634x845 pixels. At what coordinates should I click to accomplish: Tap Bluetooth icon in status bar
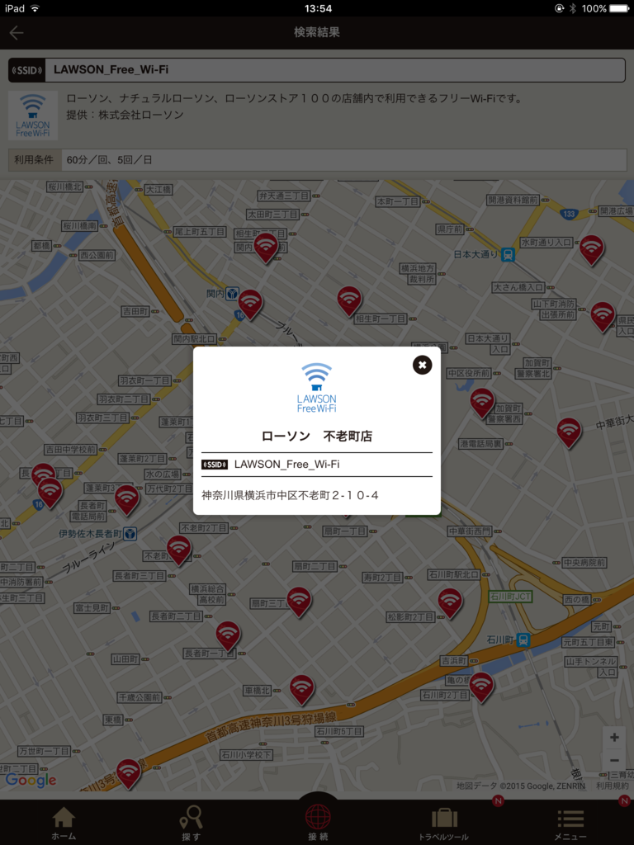[x=573, y=8]
